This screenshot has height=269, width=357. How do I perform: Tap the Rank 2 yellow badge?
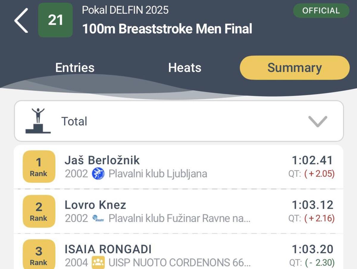[39, 211]
